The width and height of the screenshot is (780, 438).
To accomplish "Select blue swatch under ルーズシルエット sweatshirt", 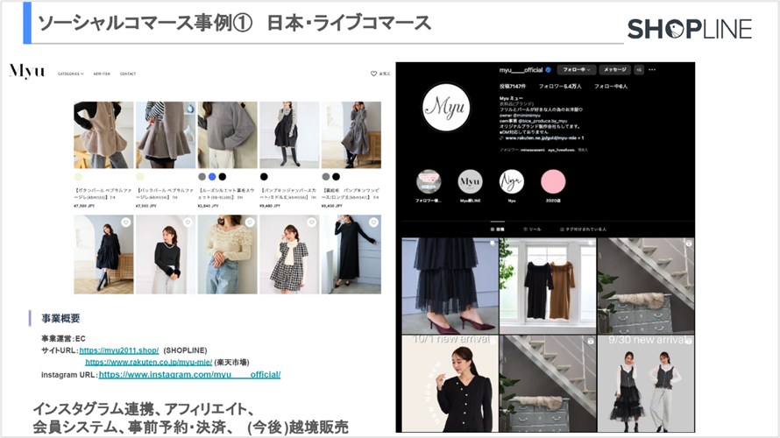I will [212, 176].
